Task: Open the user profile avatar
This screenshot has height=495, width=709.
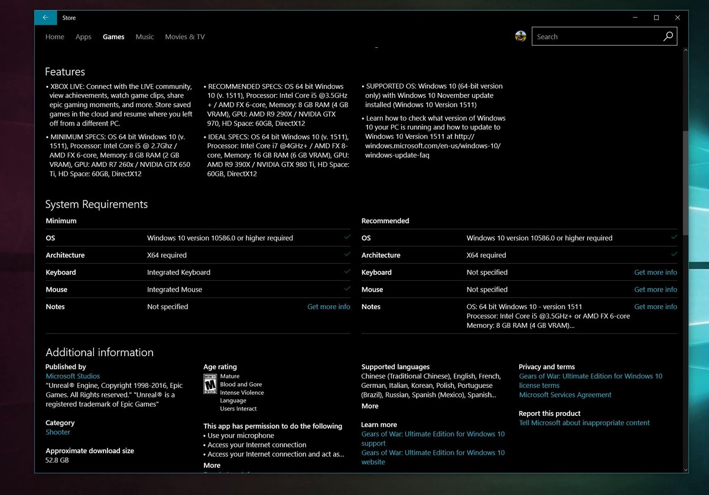Action: click(x=521, y=36)
